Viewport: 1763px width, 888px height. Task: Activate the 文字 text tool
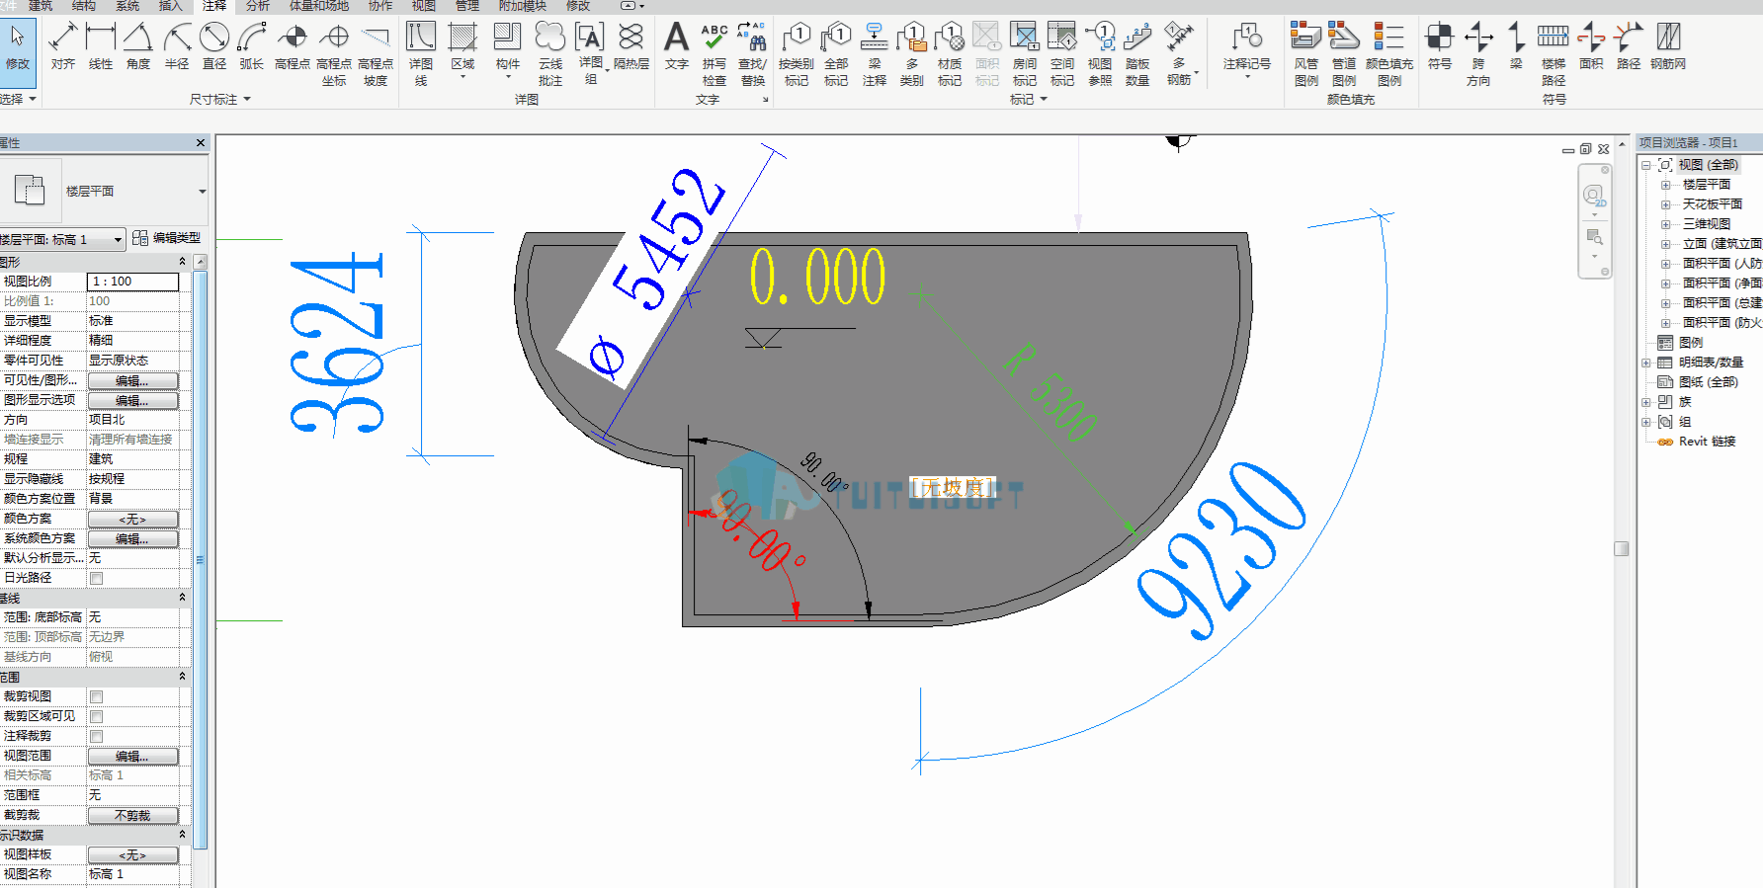click(x=677, y=46)
